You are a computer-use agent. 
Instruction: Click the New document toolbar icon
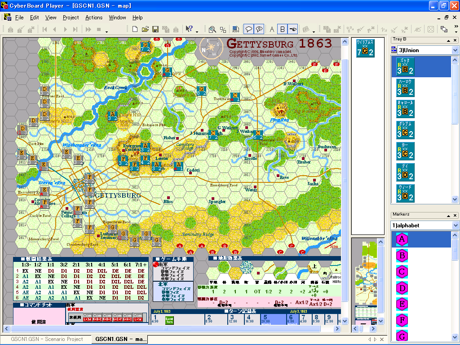[135, 29]
